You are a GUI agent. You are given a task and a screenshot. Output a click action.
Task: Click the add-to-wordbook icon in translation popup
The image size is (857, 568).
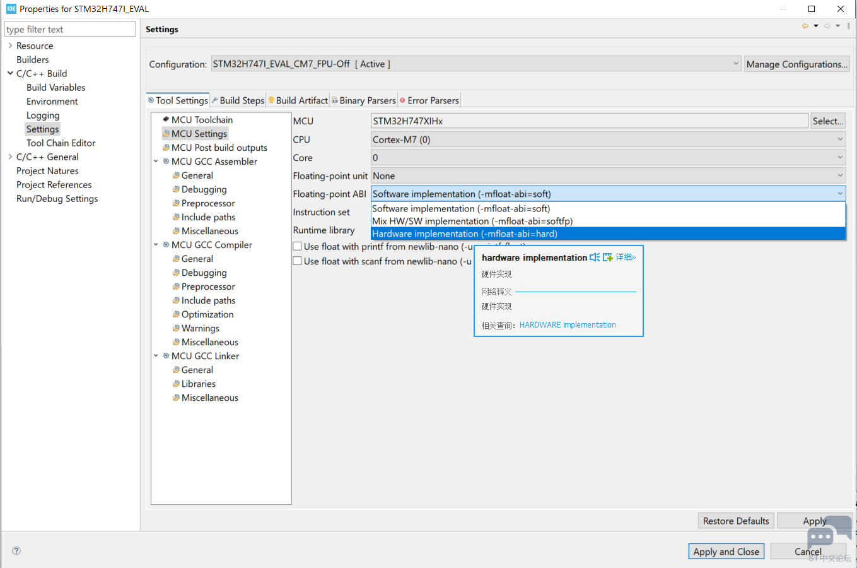608,257
